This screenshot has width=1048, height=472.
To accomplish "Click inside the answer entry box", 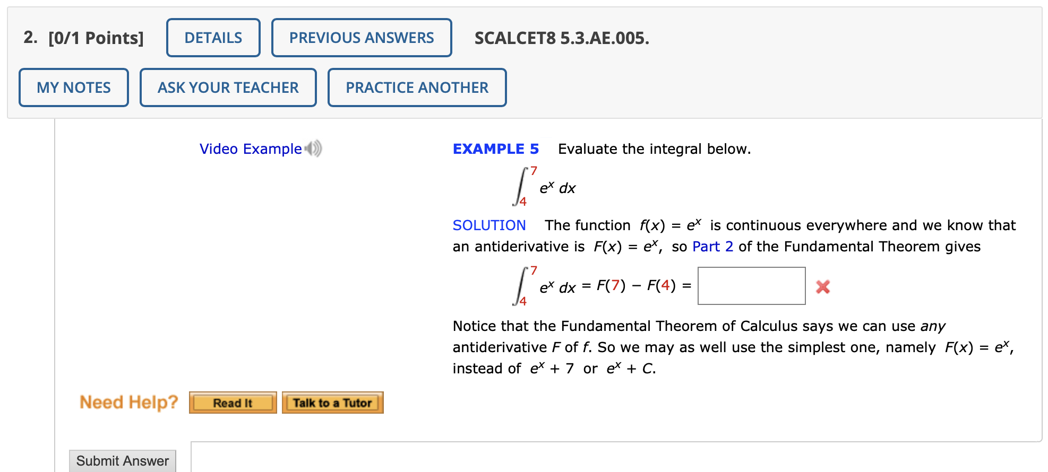I will 751,286.
